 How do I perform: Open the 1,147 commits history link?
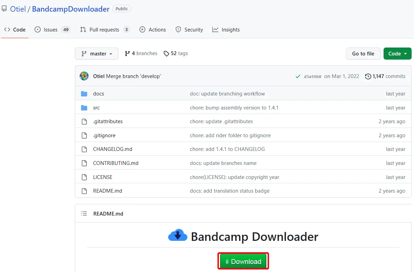pyautogui.click(x=385, y=76)
